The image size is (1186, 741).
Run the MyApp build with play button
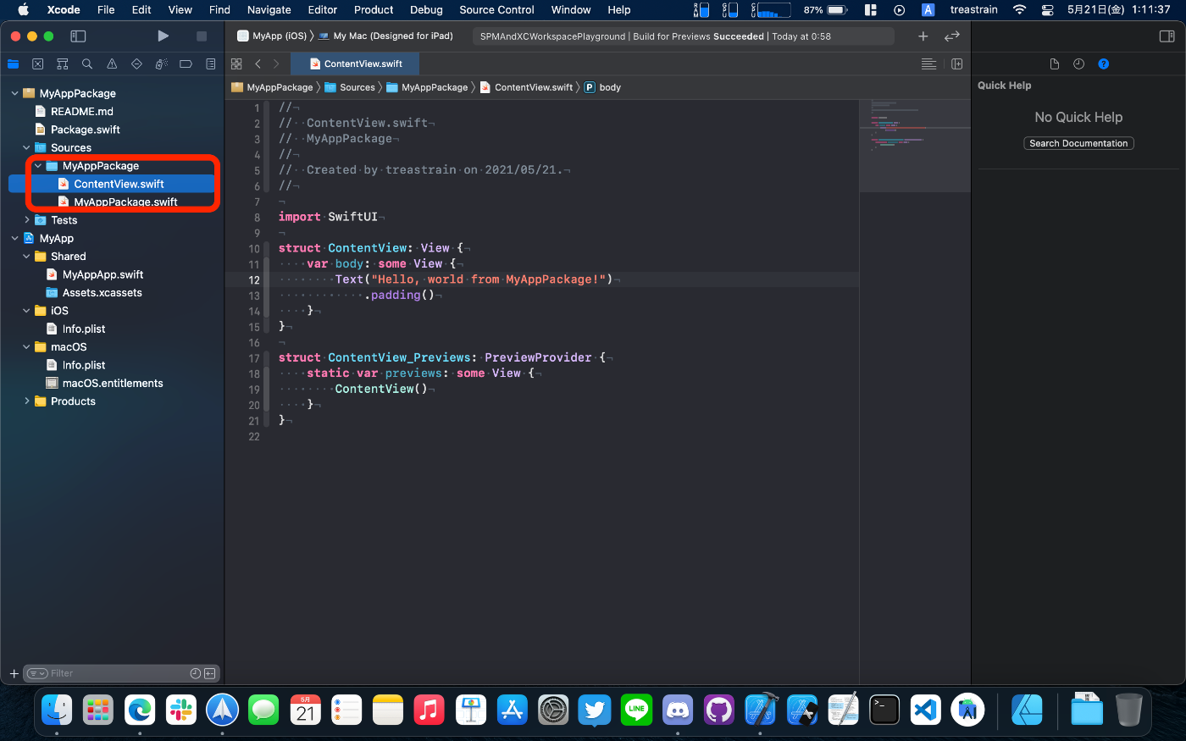click(163, 36)
